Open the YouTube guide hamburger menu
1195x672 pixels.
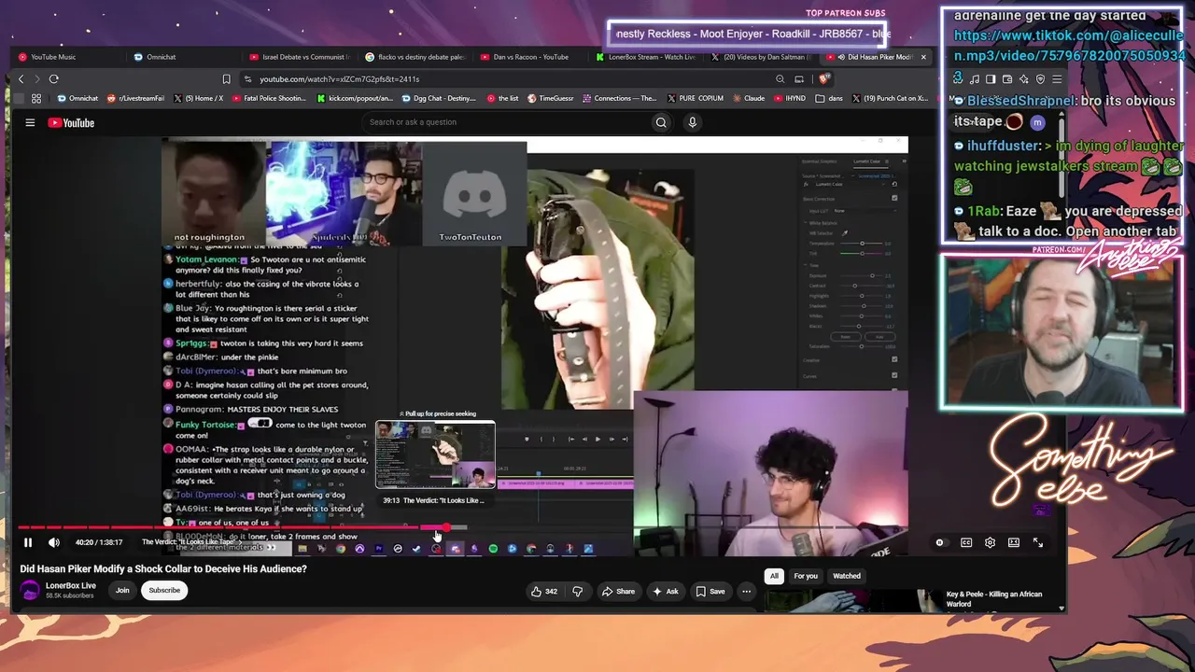coord(30,122)
